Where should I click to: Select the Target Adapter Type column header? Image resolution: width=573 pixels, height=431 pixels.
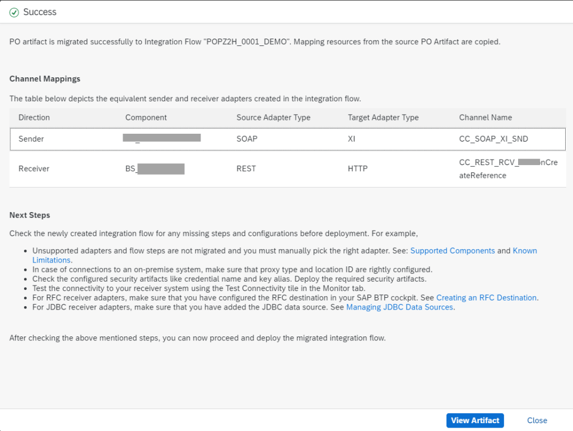(383, 118)
